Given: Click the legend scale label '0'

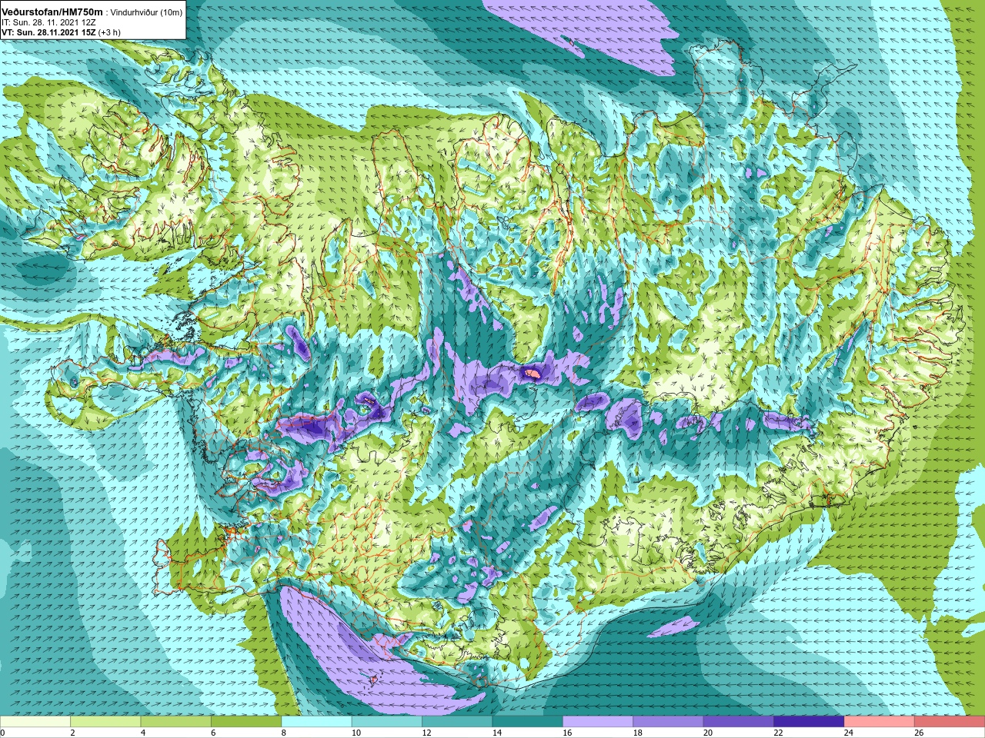Looking at the screenshot, I should coord(2,733).
